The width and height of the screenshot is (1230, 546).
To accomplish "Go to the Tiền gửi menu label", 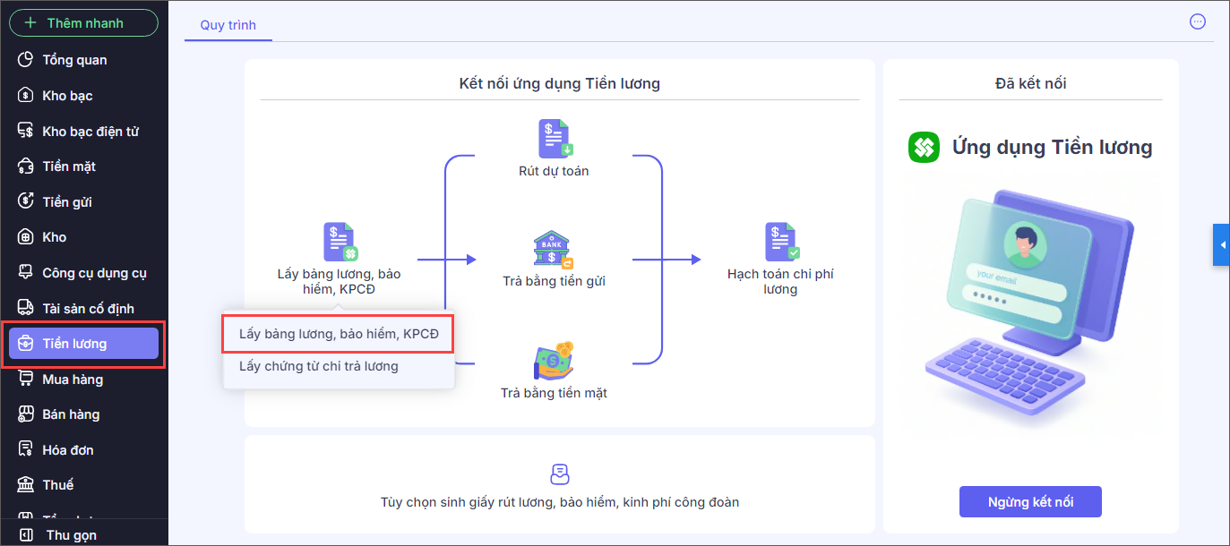I will click(67, 201).
